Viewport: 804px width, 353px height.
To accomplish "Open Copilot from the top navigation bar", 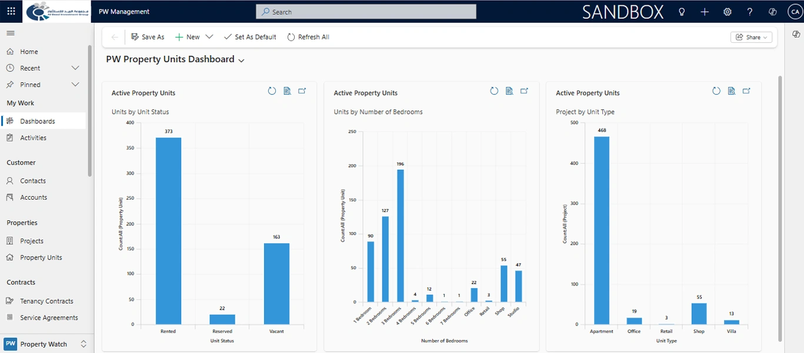I will click(x=772, y=11).
